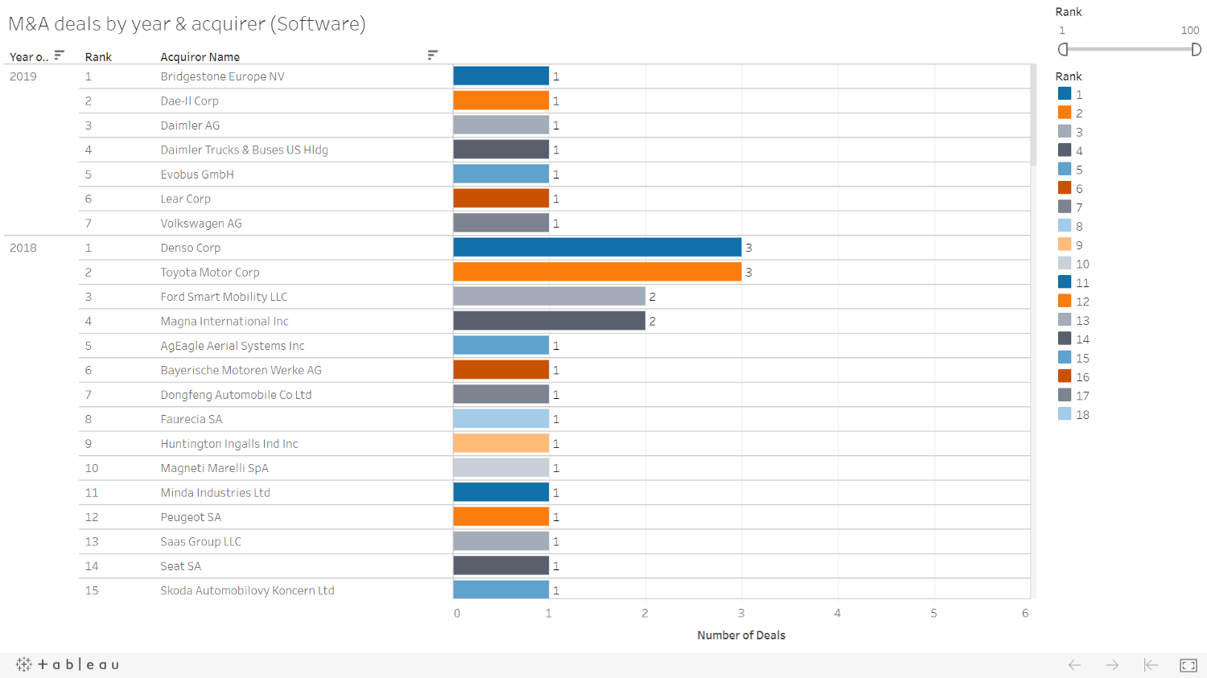Select the Bridgestone Europe NV bar
The image size is (1207, 678).
click(501, 76)
